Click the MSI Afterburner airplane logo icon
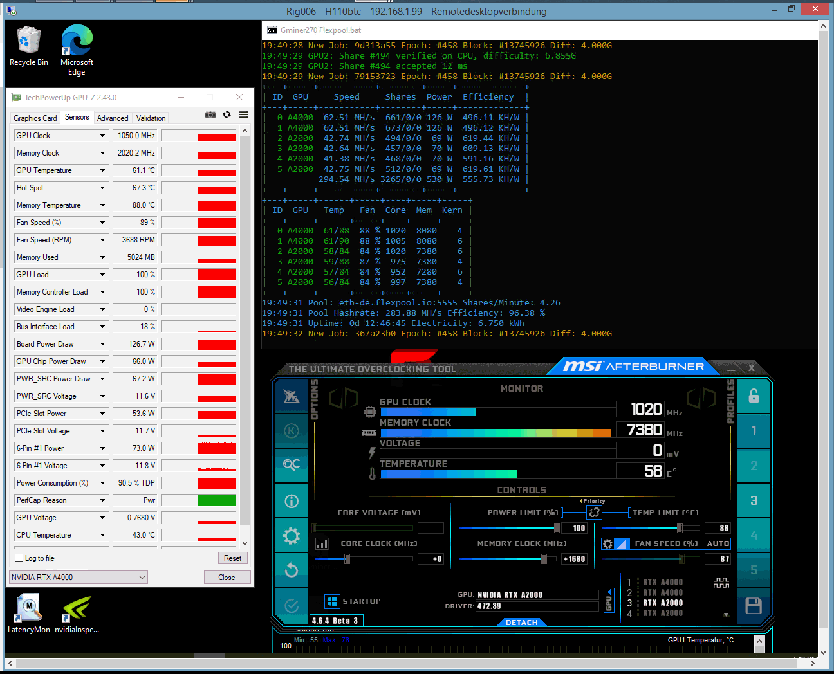Image resolution: width=834 pixels, height=674 pixels. tap(291, 396)
